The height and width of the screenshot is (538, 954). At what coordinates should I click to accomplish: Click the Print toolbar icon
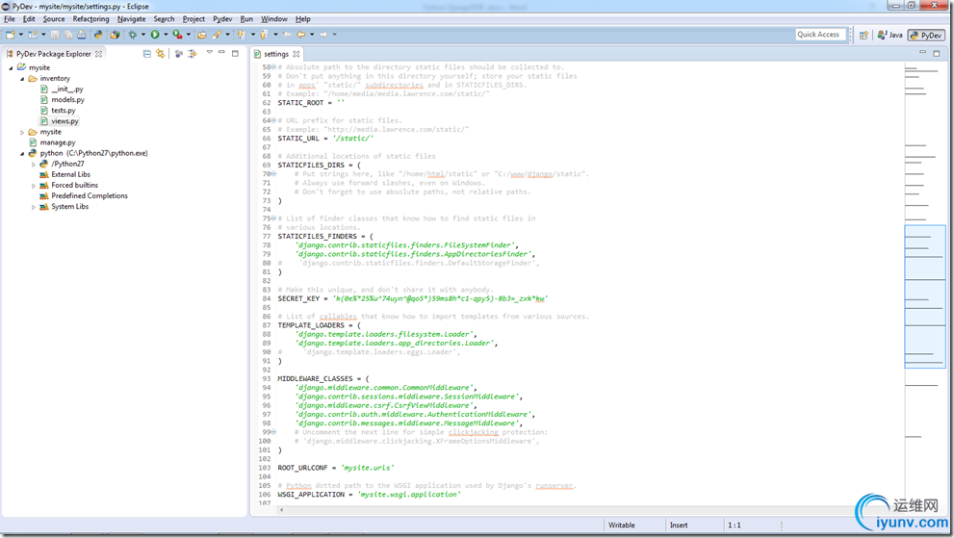82,35
